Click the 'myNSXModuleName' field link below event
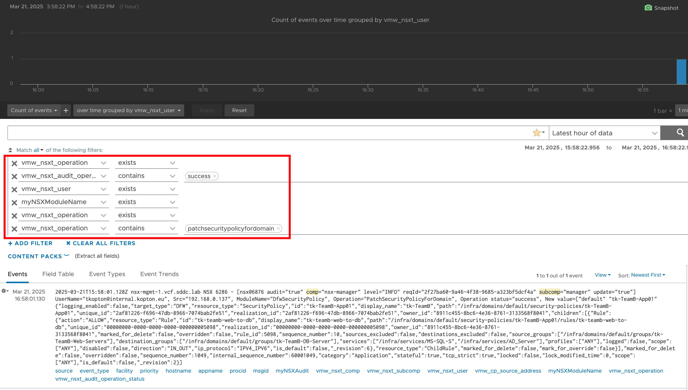 [x=575, y=371]
